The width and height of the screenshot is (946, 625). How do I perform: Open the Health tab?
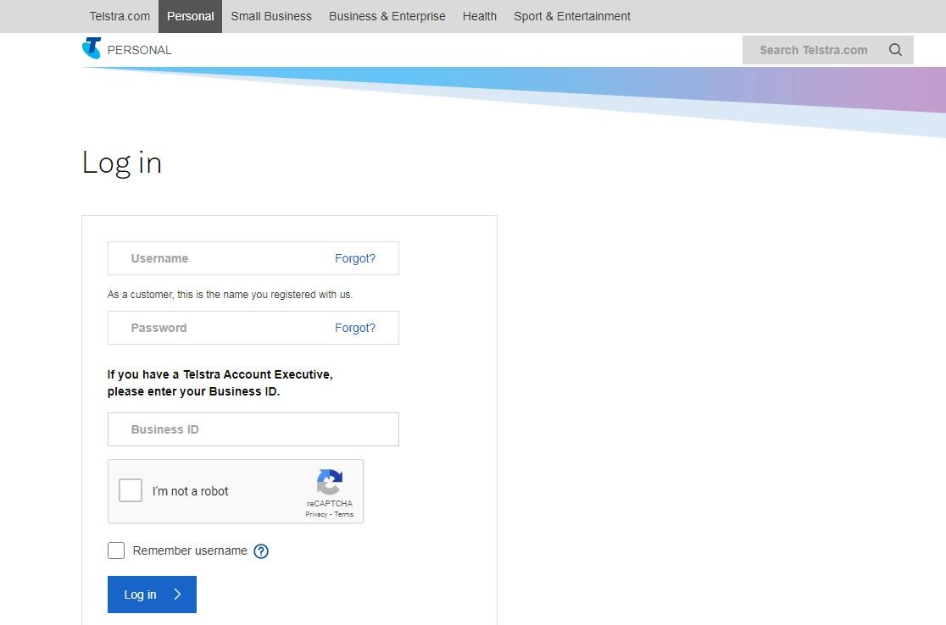[480, 16]
